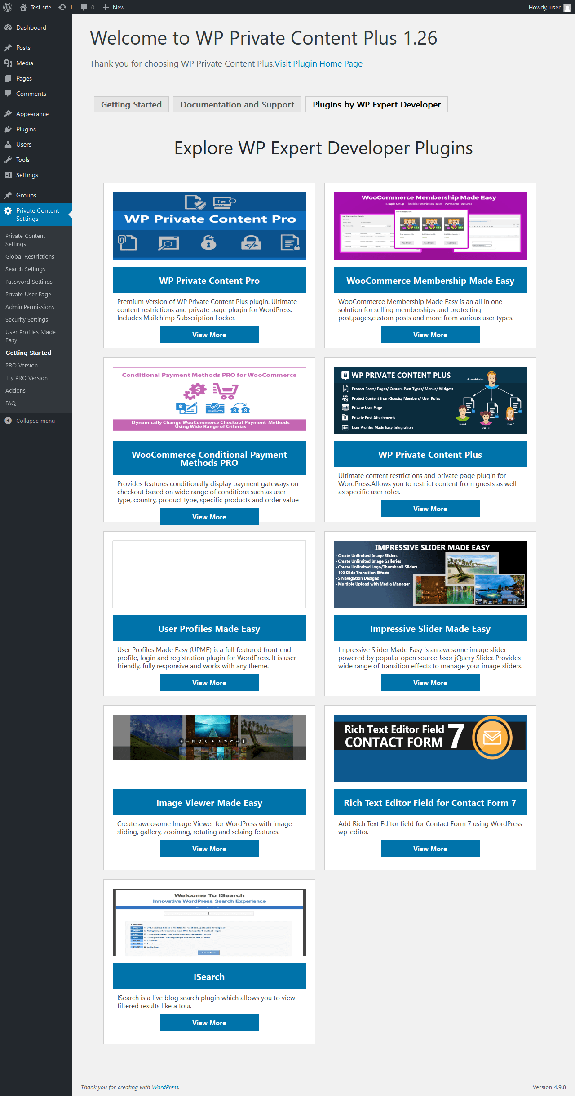Open the PRO Version submenu item

point(22,365)
